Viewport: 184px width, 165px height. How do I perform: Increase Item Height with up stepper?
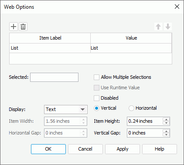(x=166, y=120)
